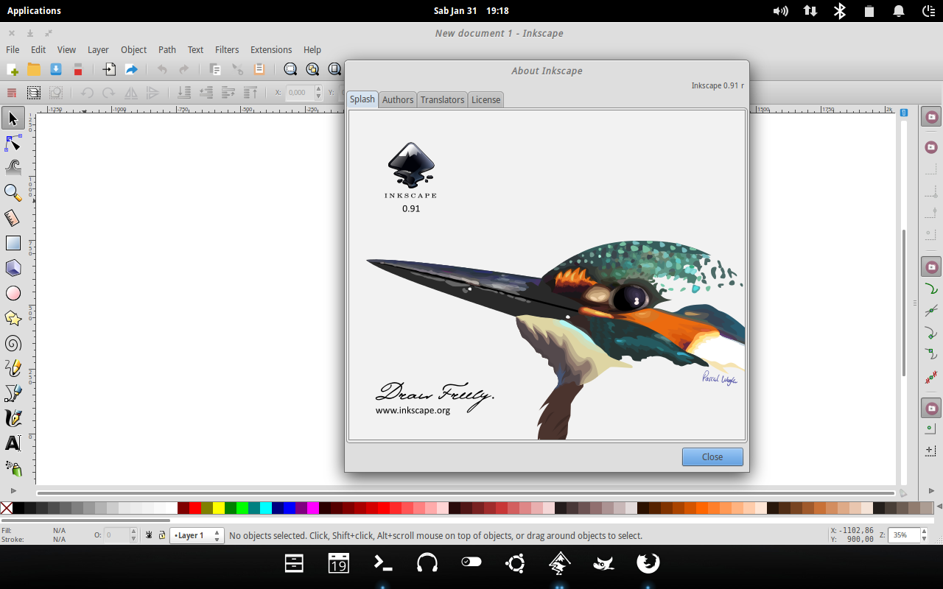Viewport: 943px width, 589px height.
Task: Open the Filters menu
Action: [x=227, y=49]
